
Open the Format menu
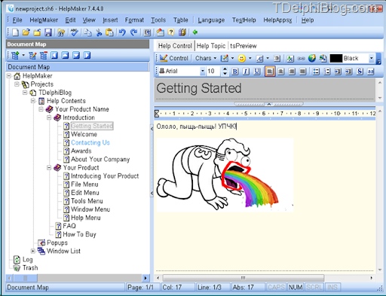tap(134, 20)
